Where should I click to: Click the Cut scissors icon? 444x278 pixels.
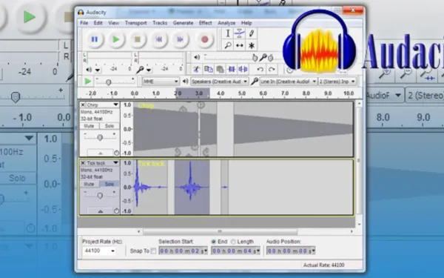point(196,69)
